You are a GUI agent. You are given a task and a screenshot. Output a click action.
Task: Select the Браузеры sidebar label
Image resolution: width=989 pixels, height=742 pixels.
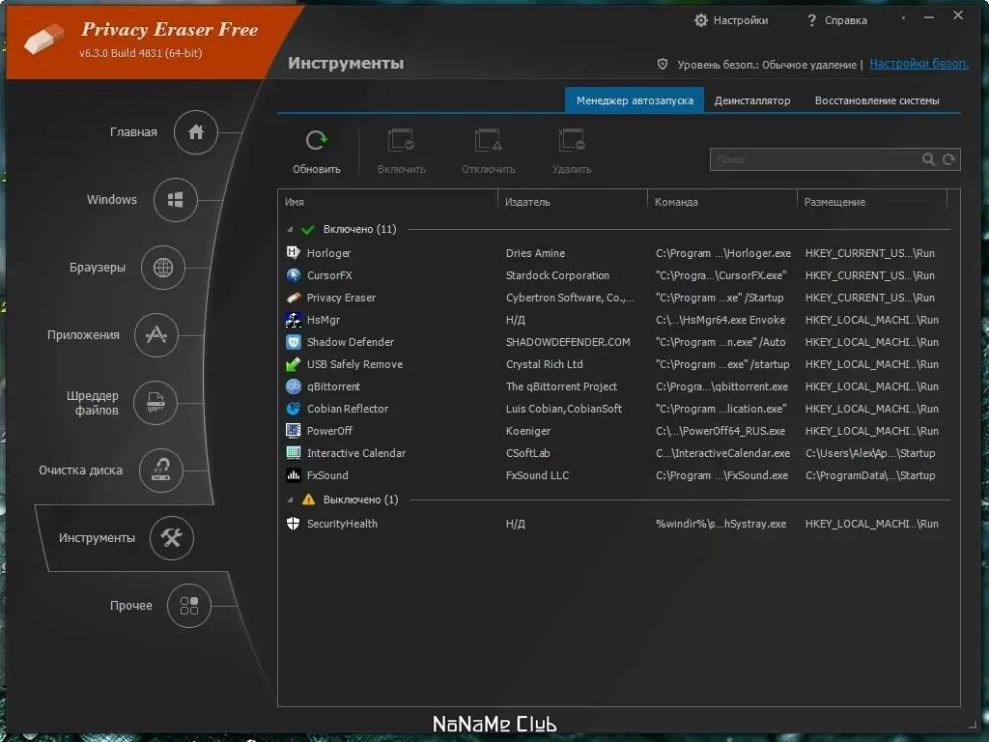tap(98, 268)
